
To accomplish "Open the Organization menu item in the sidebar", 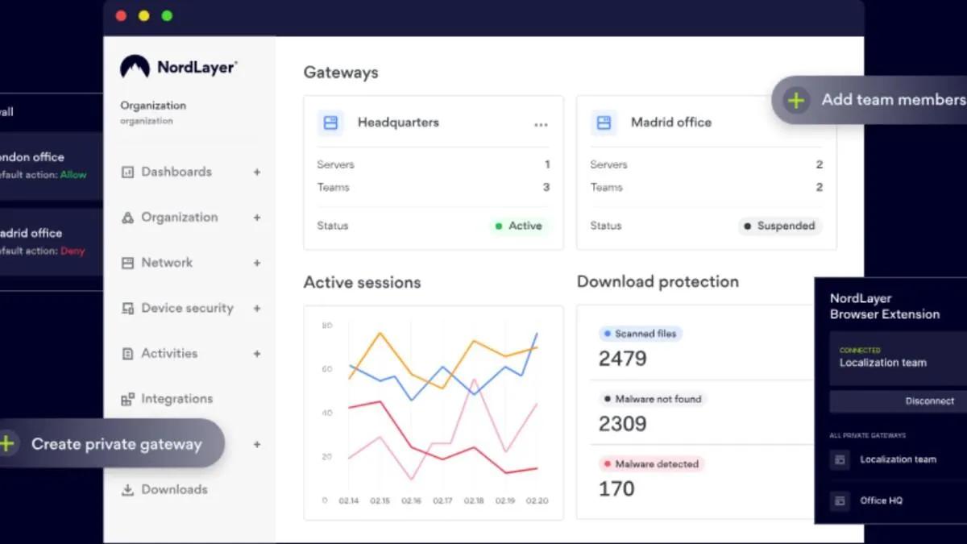I will pyautogui.click(x=179, y=218).
